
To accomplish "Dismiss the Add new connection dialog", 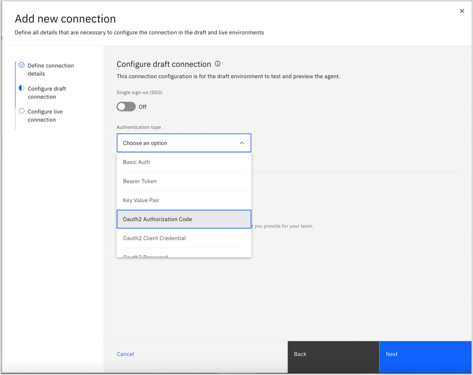I will pyautogui.click(x=461, y=11).
